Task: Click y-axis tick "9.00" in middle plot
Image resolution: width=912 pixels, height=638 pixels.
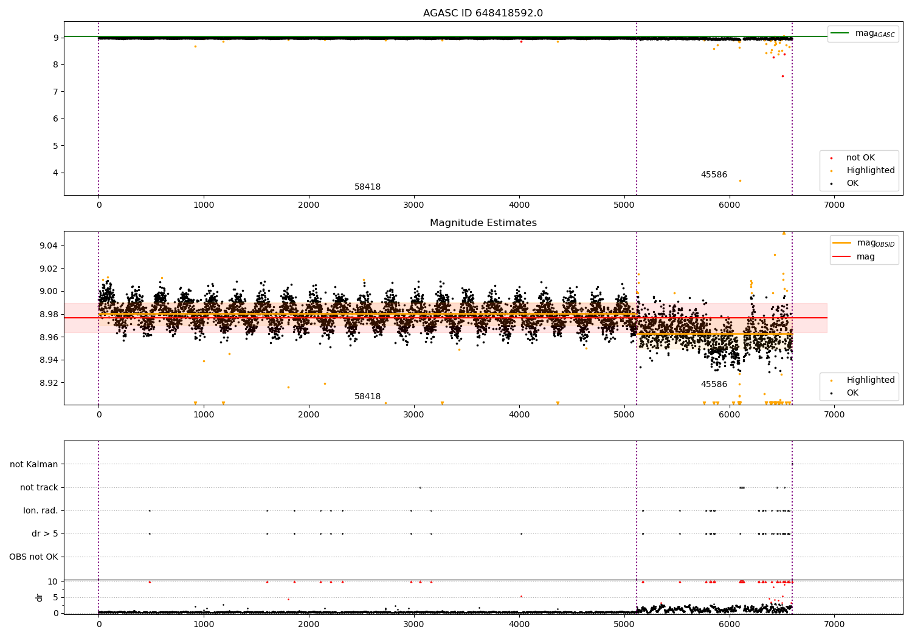Action: tap(49, 292)
